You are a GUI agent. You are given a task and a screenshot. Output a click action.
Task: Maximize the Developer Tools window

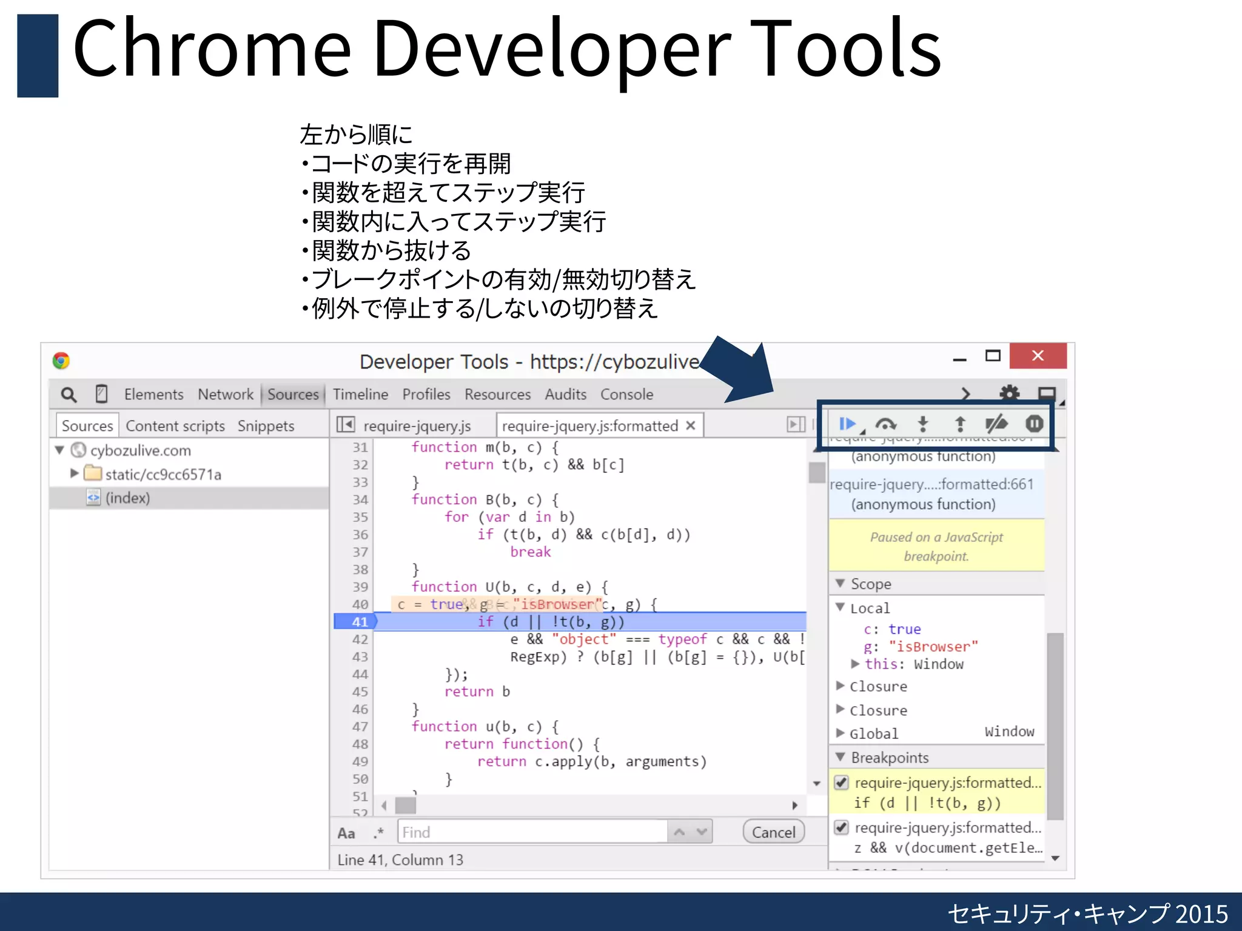(x=993, y=356)
